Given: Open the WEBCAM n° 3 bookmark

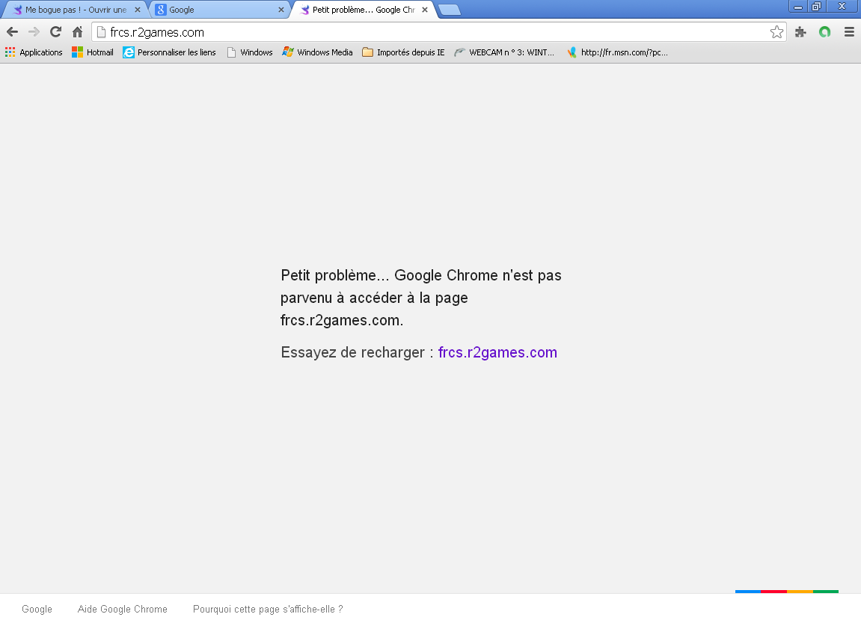Looking at the screenshot, I should click(x=505, y=52).
